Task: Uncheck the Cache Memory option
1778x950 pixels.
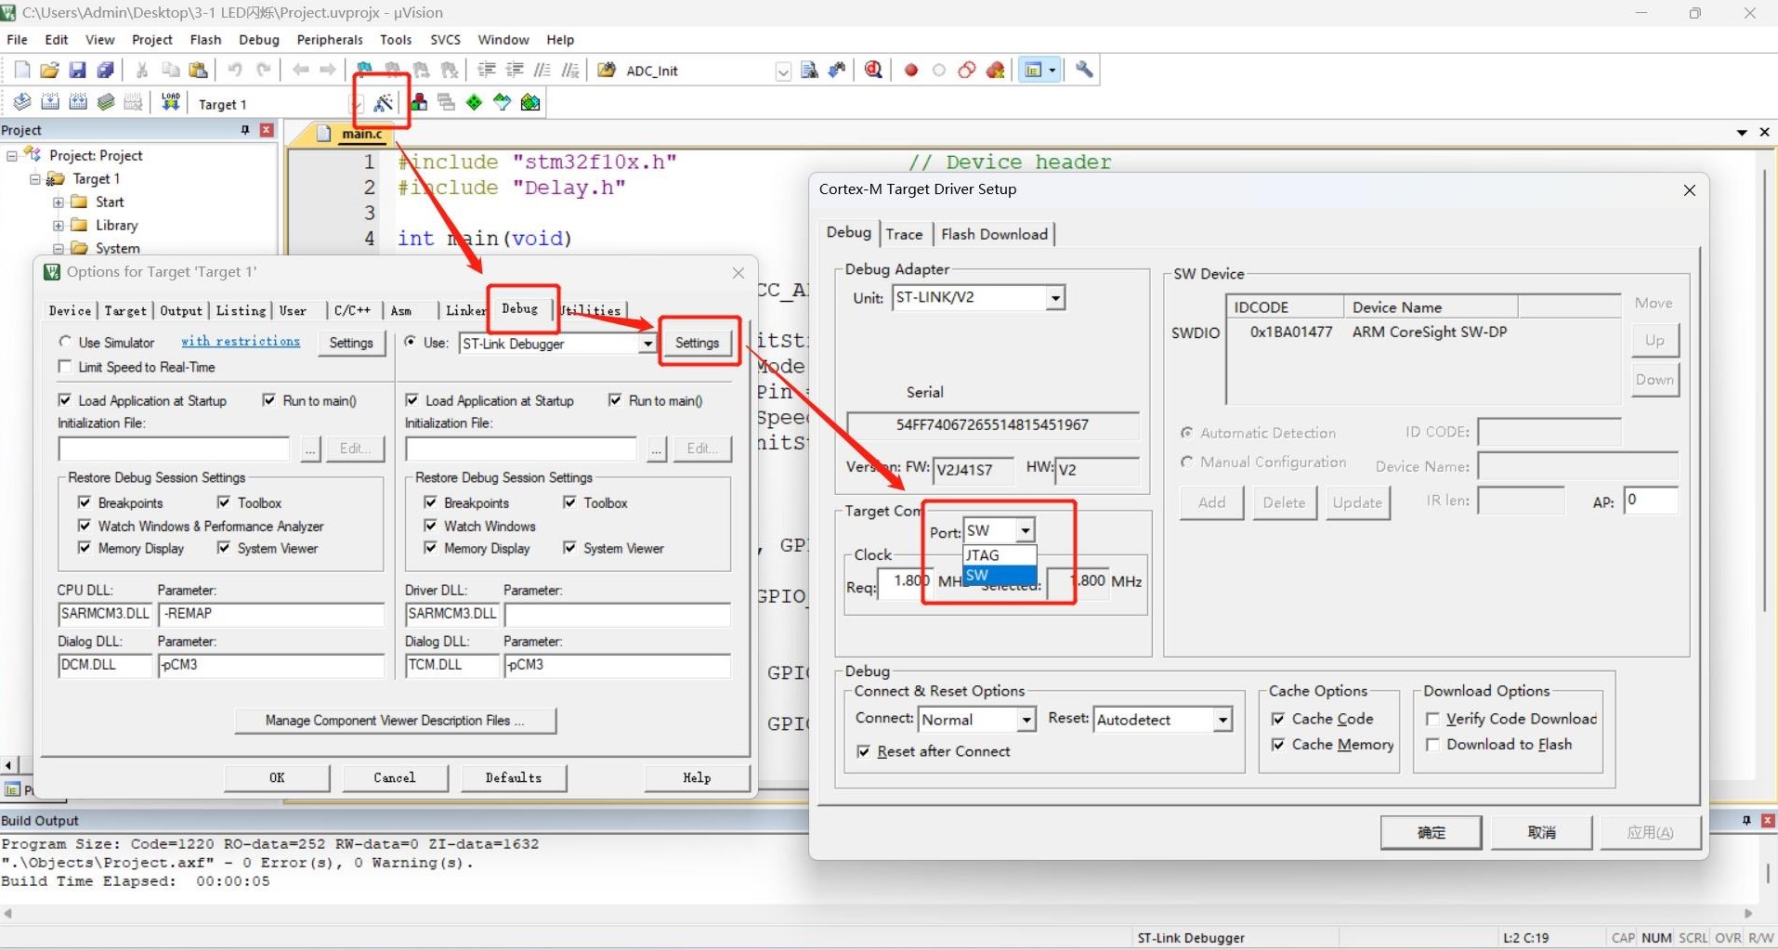Action: pos(1278,745)
